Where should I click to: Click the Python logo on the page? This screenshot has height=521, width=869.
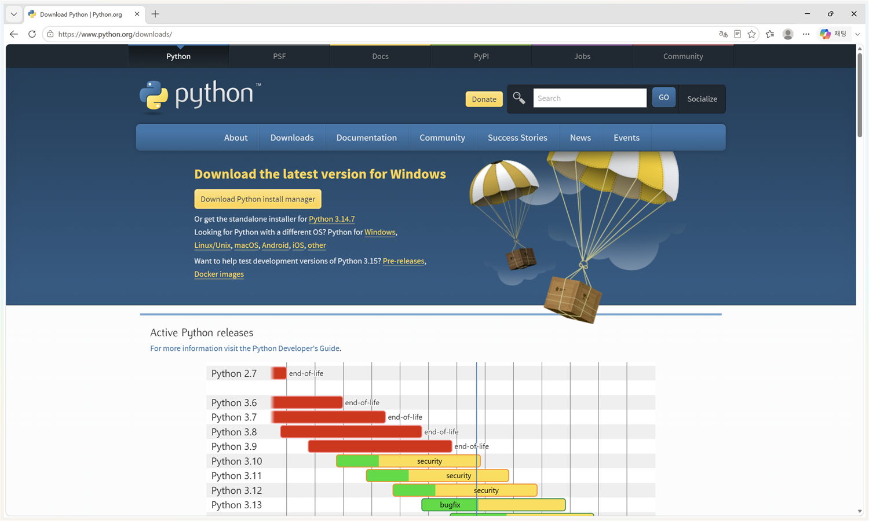[200, 96]
